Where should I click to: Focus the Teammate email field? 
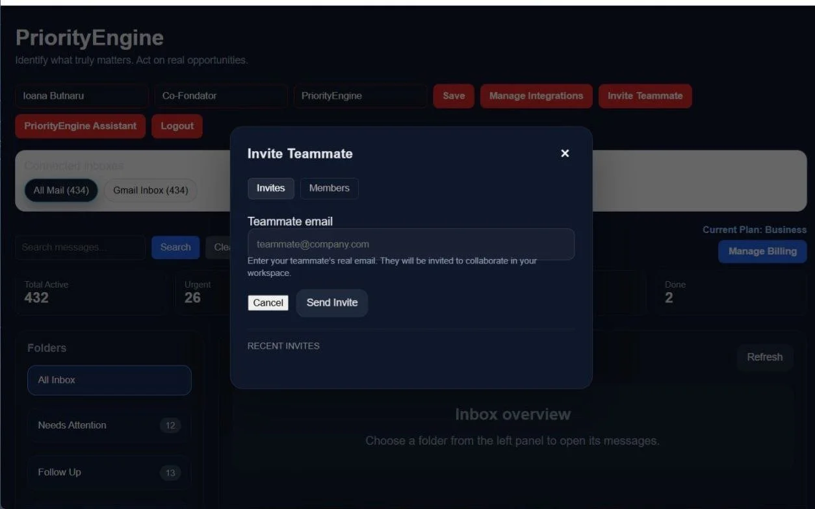(x=411, y=244)
